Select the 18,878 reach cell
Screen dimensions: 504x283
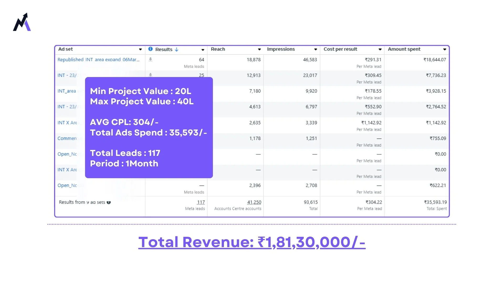[254, 60]
